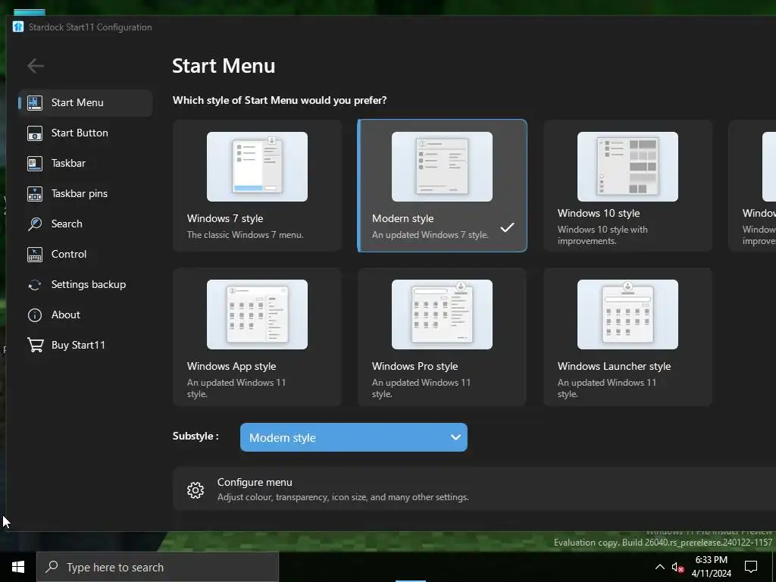The image size is (776, 582).
Task: Click the taskbar search magnifier icon
Action: 52,567
